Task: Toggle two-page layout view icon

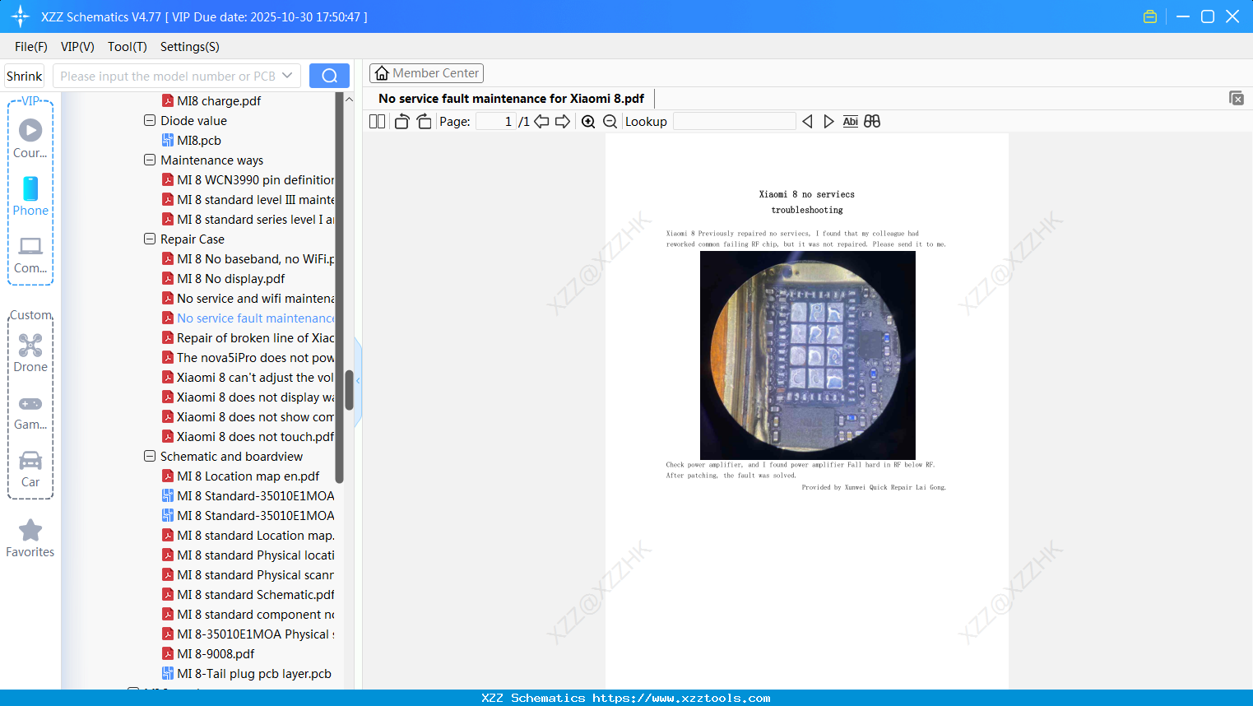Action: pos(377,122)
